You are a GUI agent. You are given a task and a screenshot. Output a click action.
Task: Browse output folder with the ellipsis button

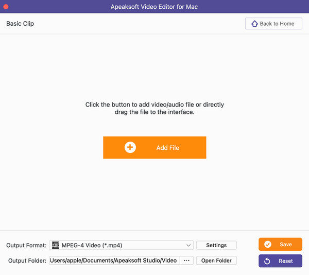(x=186, y=261)
